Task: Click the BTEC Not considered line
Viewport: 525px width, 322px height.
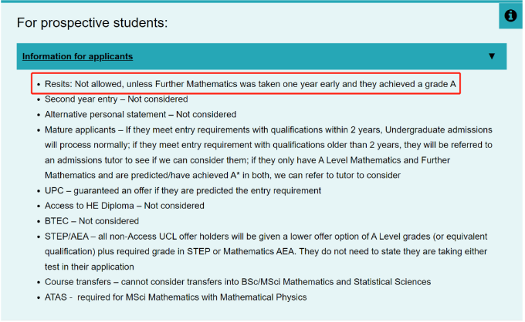Action: [x=92, y=221]
